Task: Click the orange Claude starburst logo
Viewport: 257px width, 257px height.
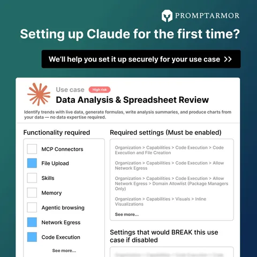Action: [39, 94]
